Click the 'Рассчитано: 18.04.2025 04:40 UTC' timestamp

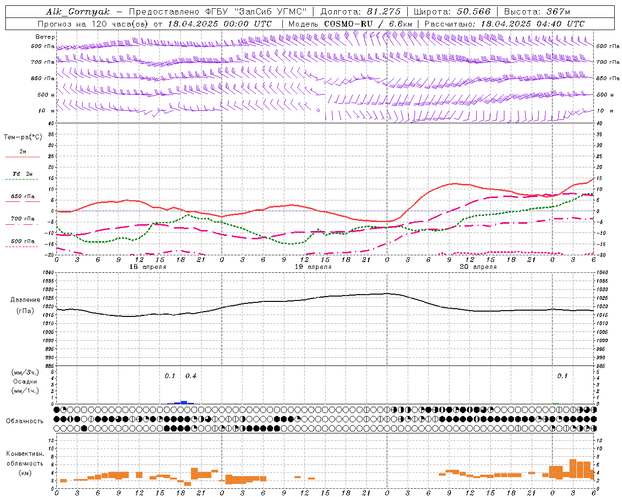(504, 24)
